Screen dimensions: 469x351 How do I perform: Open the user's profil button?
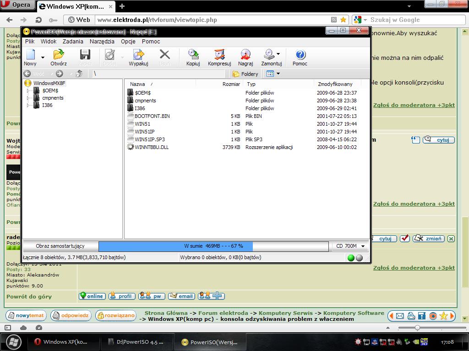point(122,296)
